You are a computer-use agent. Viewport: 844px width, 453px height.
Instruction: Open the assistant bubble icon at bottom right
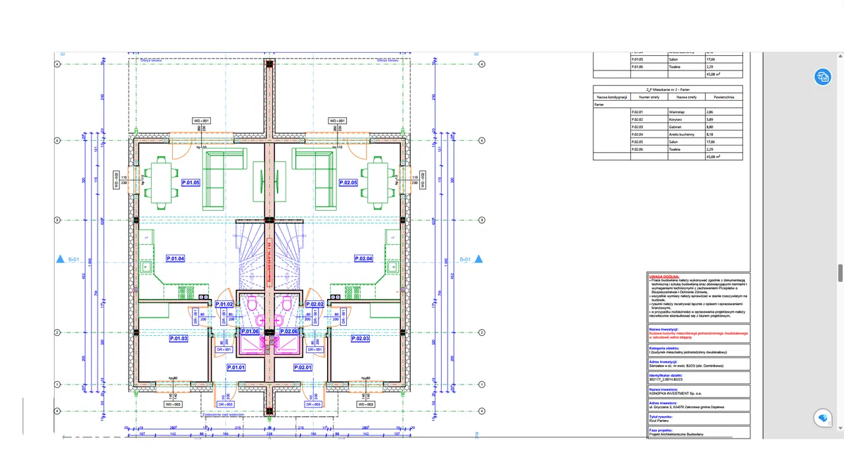[x=822, y=418]
